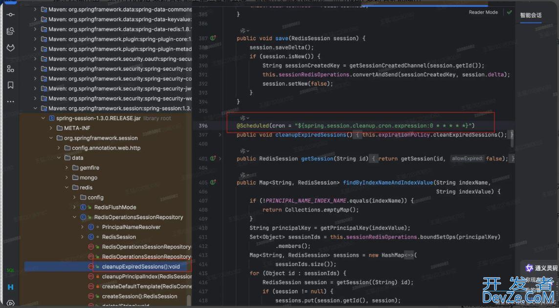
Task: Open the database search tool icon
Action: pyautogui.click(x=10, y=31)
